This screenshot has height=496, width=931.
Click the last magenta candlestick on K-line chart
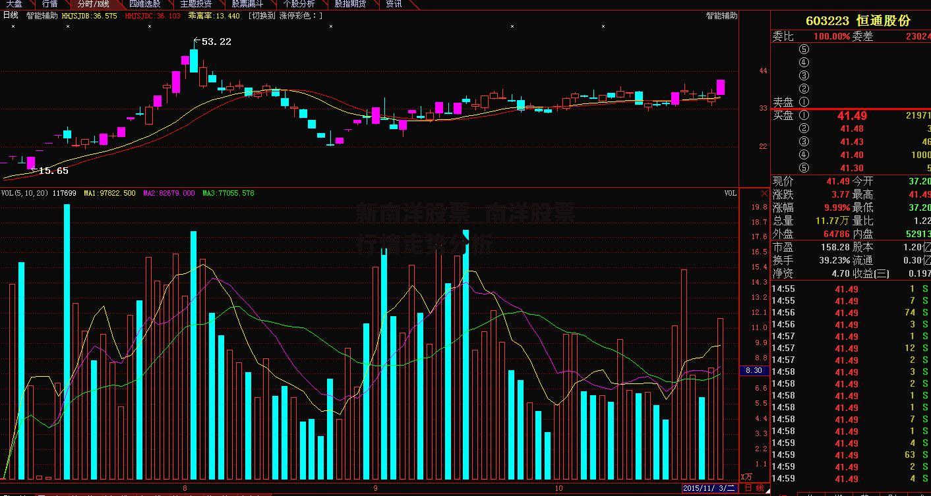tap(721, 87)
